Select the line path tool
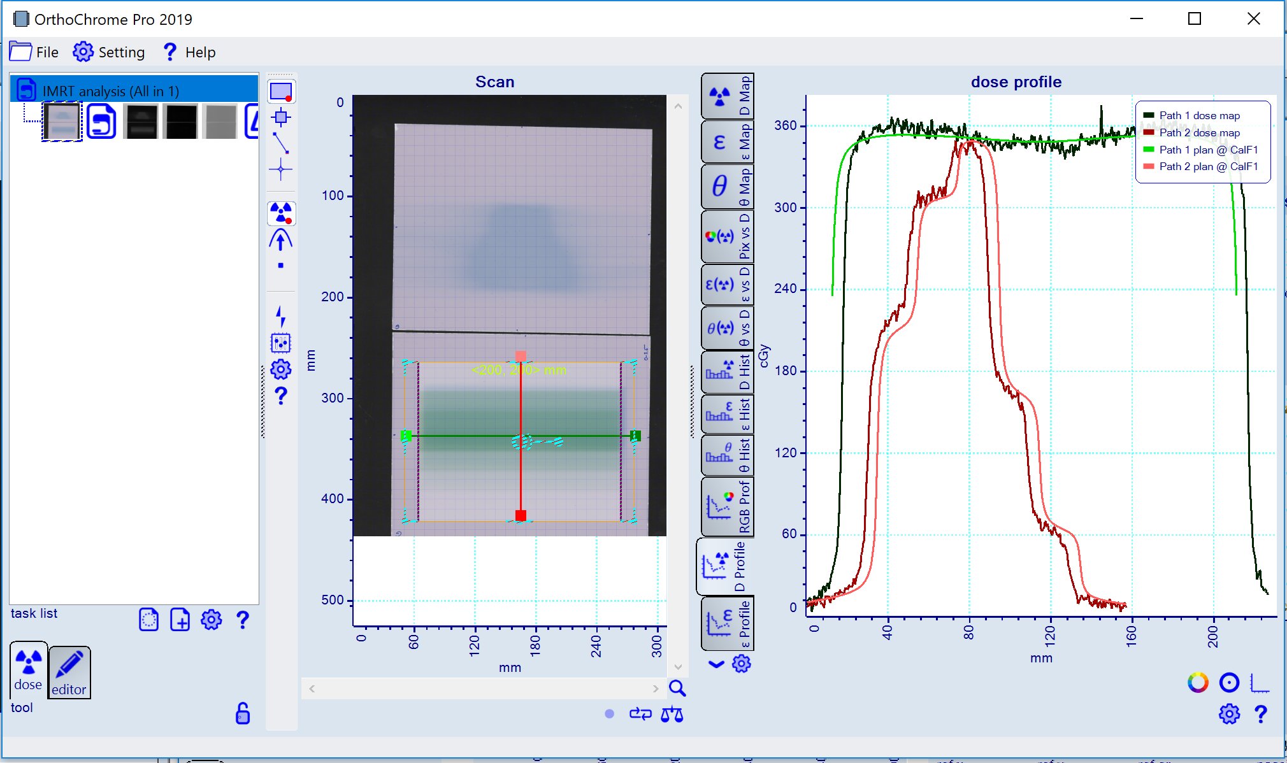This screenshot has width=1287, height=763. 281,143
